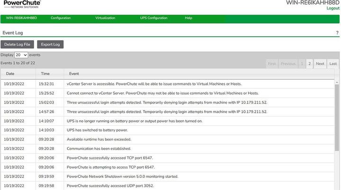Click the Logout link
341x190 pixels.
click(333, 8)
